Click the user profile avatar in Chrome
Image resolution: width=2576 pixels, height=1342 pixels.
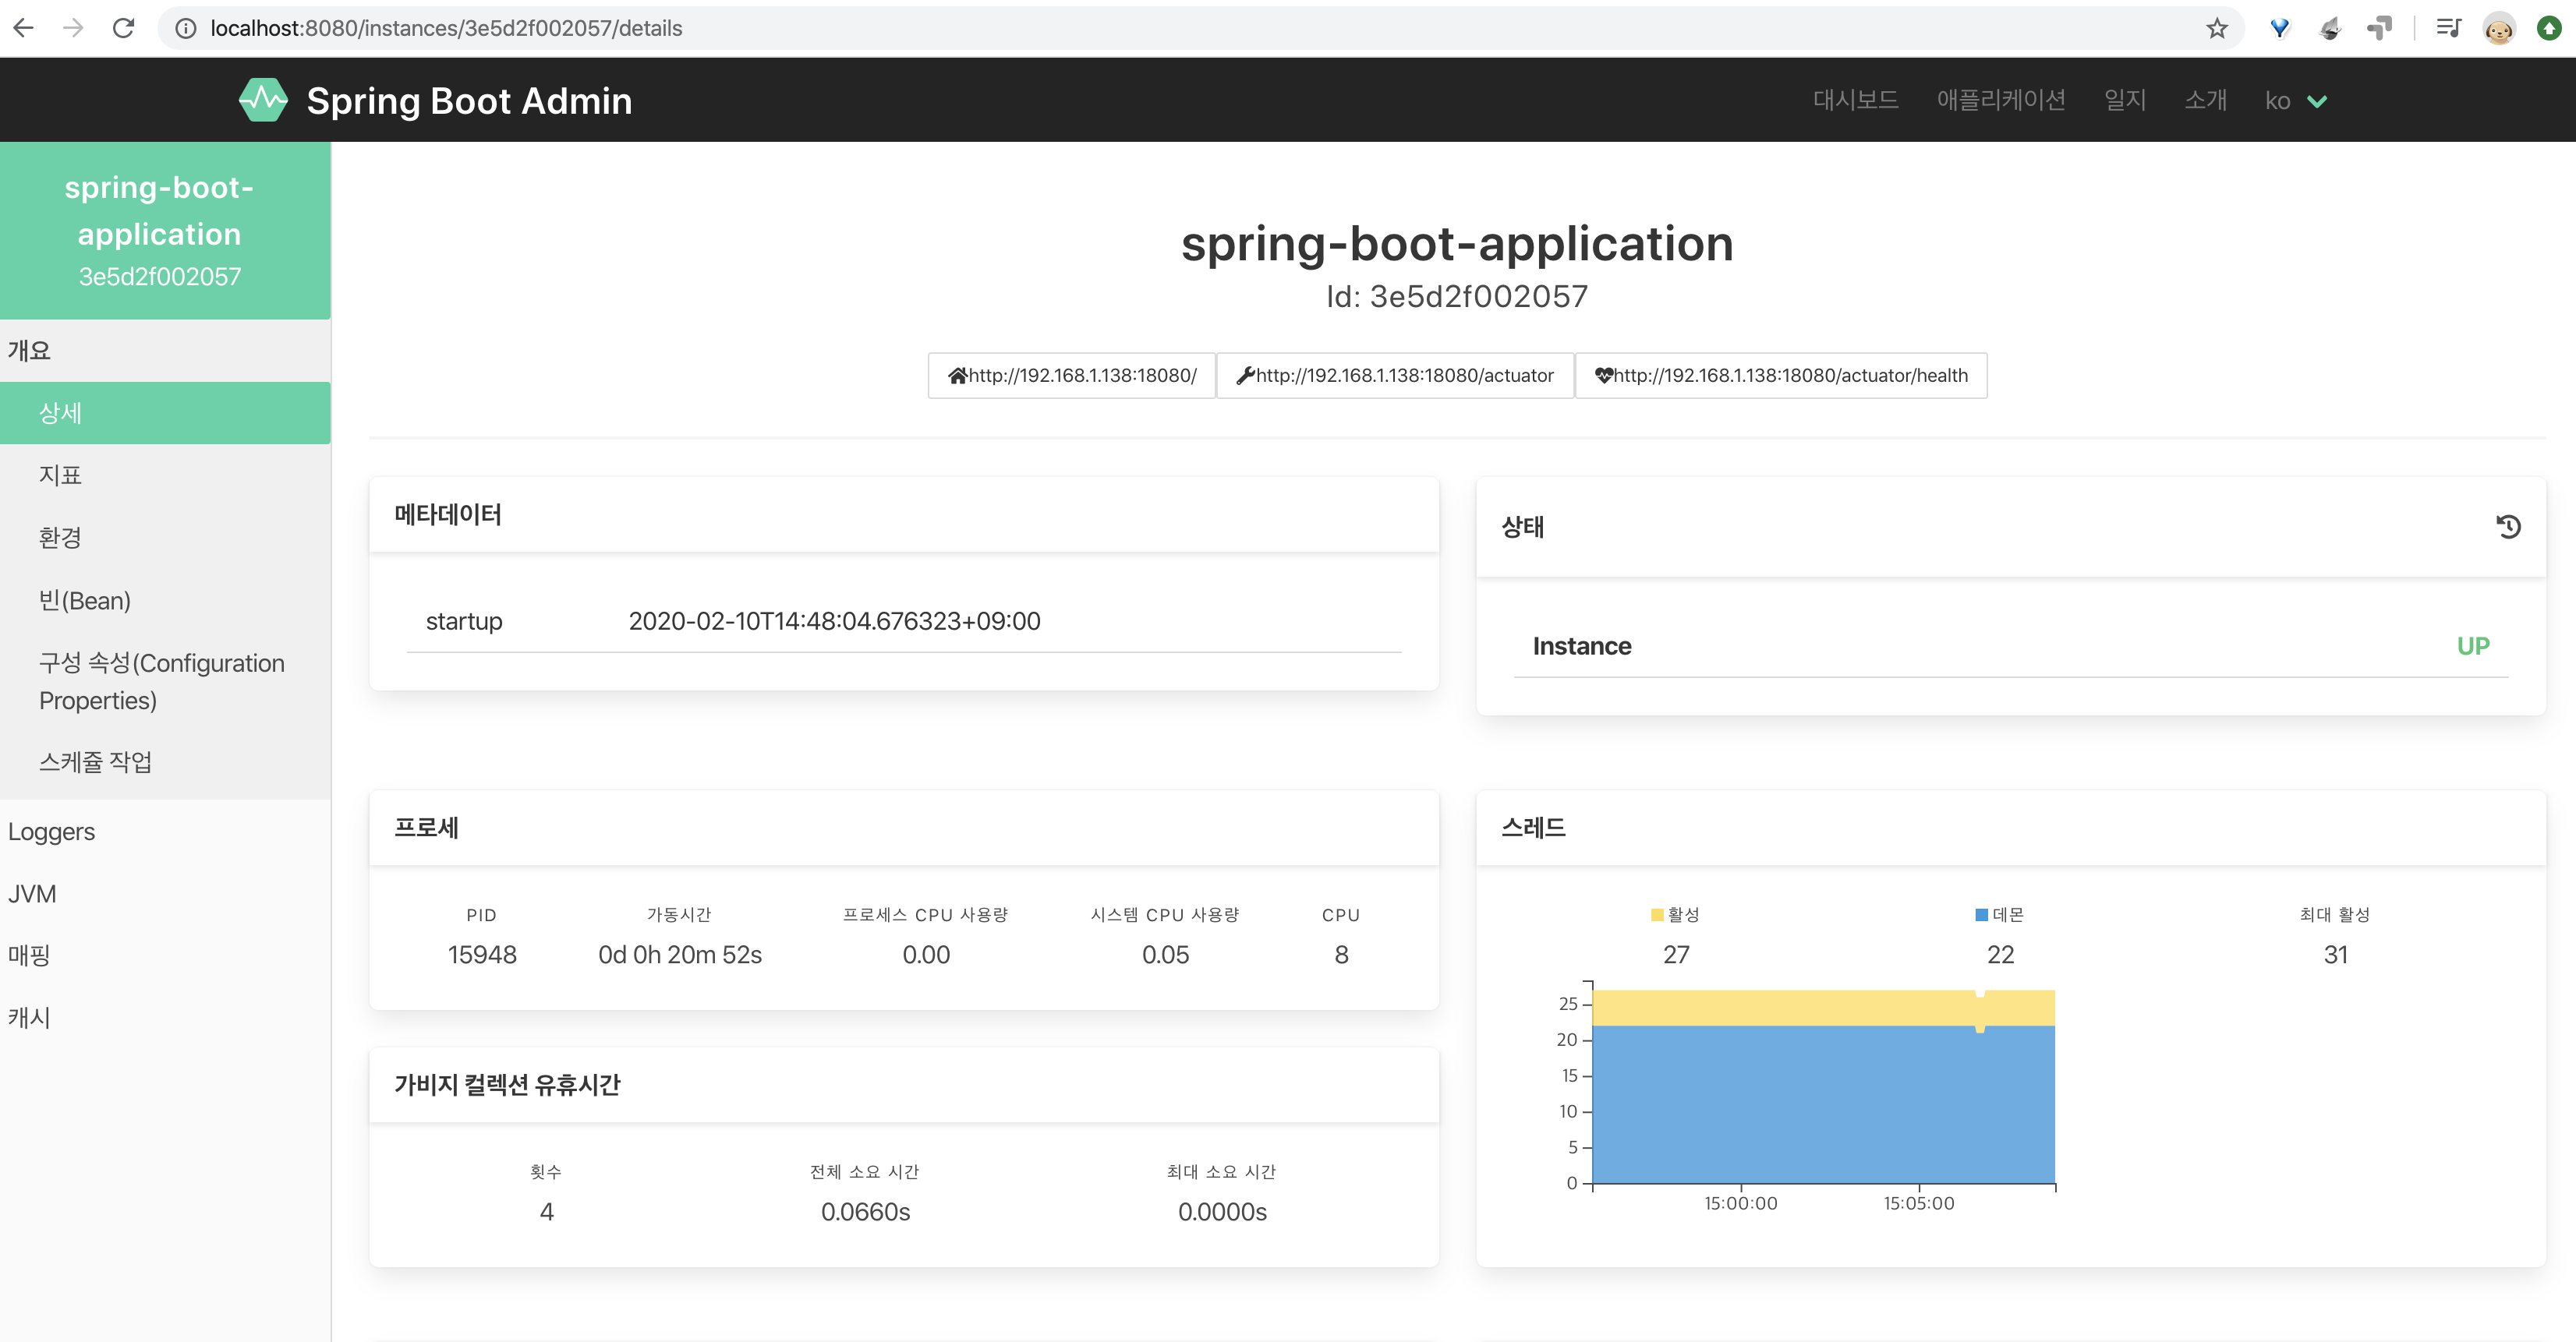click(x=2498, y=28)
